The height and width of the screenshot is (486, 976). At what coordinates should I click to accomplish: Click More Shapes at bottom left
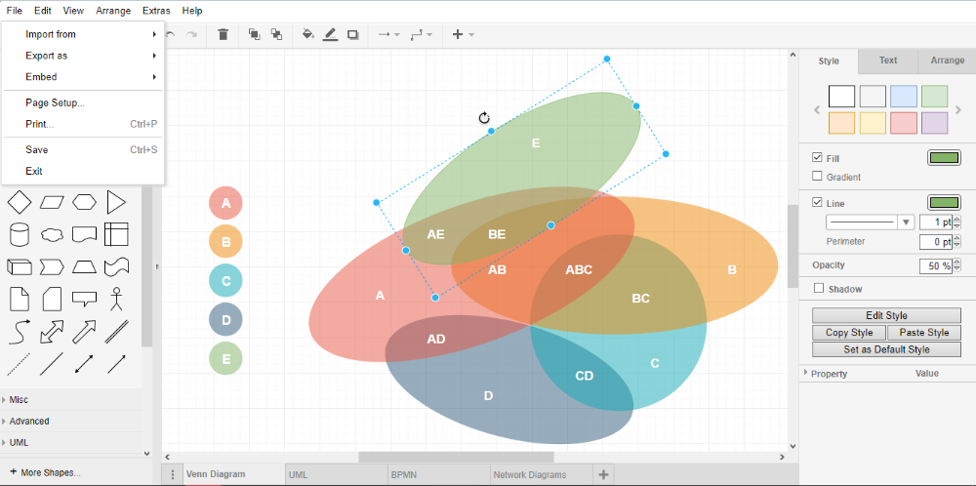45,472
